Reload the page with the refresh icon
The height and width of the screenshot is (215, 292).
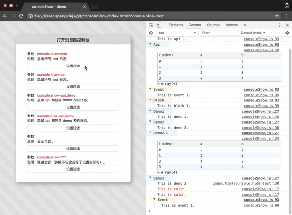coord(21,16)
